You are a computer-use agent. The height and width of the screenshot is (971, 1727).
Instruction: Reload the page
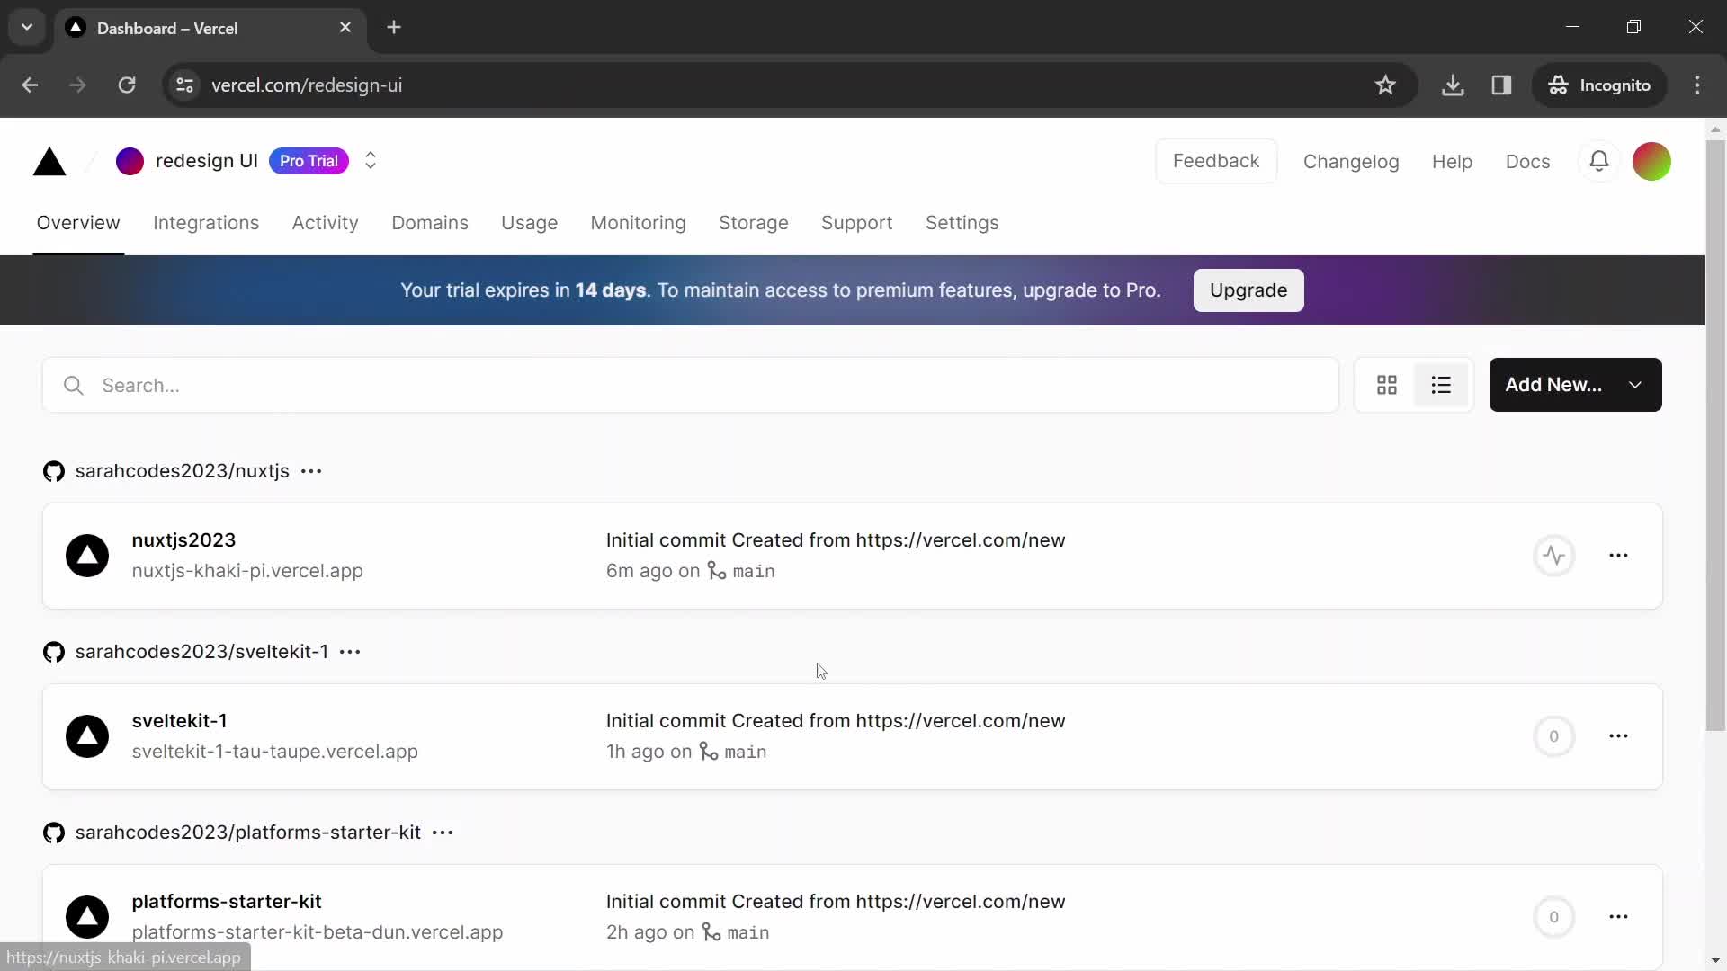pos(127,85)
